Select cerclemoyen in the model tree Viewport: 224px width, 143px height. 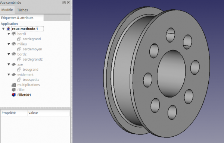(x=32, y=49)
